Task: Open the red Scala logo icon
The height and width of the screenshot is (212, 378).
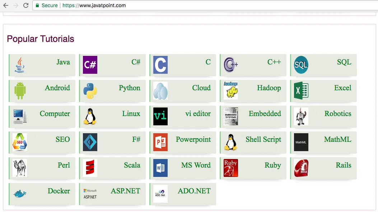Action: point(90,168)
